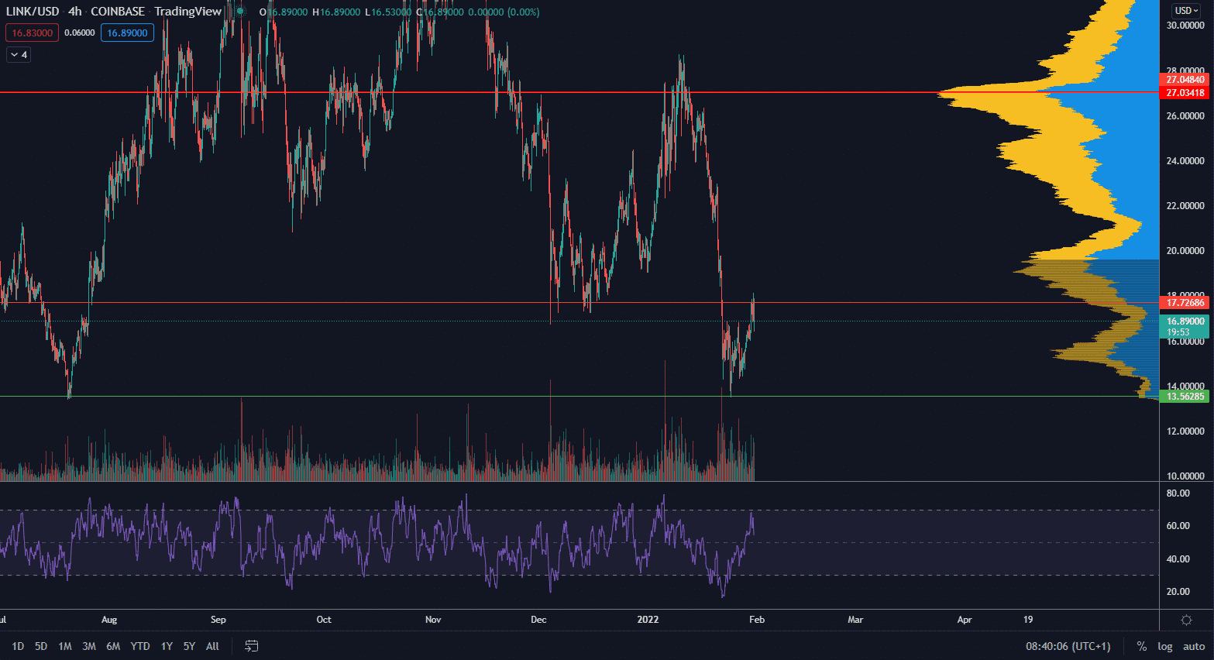Image resolution: width=1214 pixels, height=660 pixels.
Task: Click the current price 16.89000 axis label
Action: tap(1186, 321)
